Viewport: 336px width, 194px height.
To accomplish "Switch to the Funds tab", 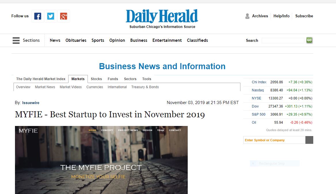I will (x=113, y=79).
